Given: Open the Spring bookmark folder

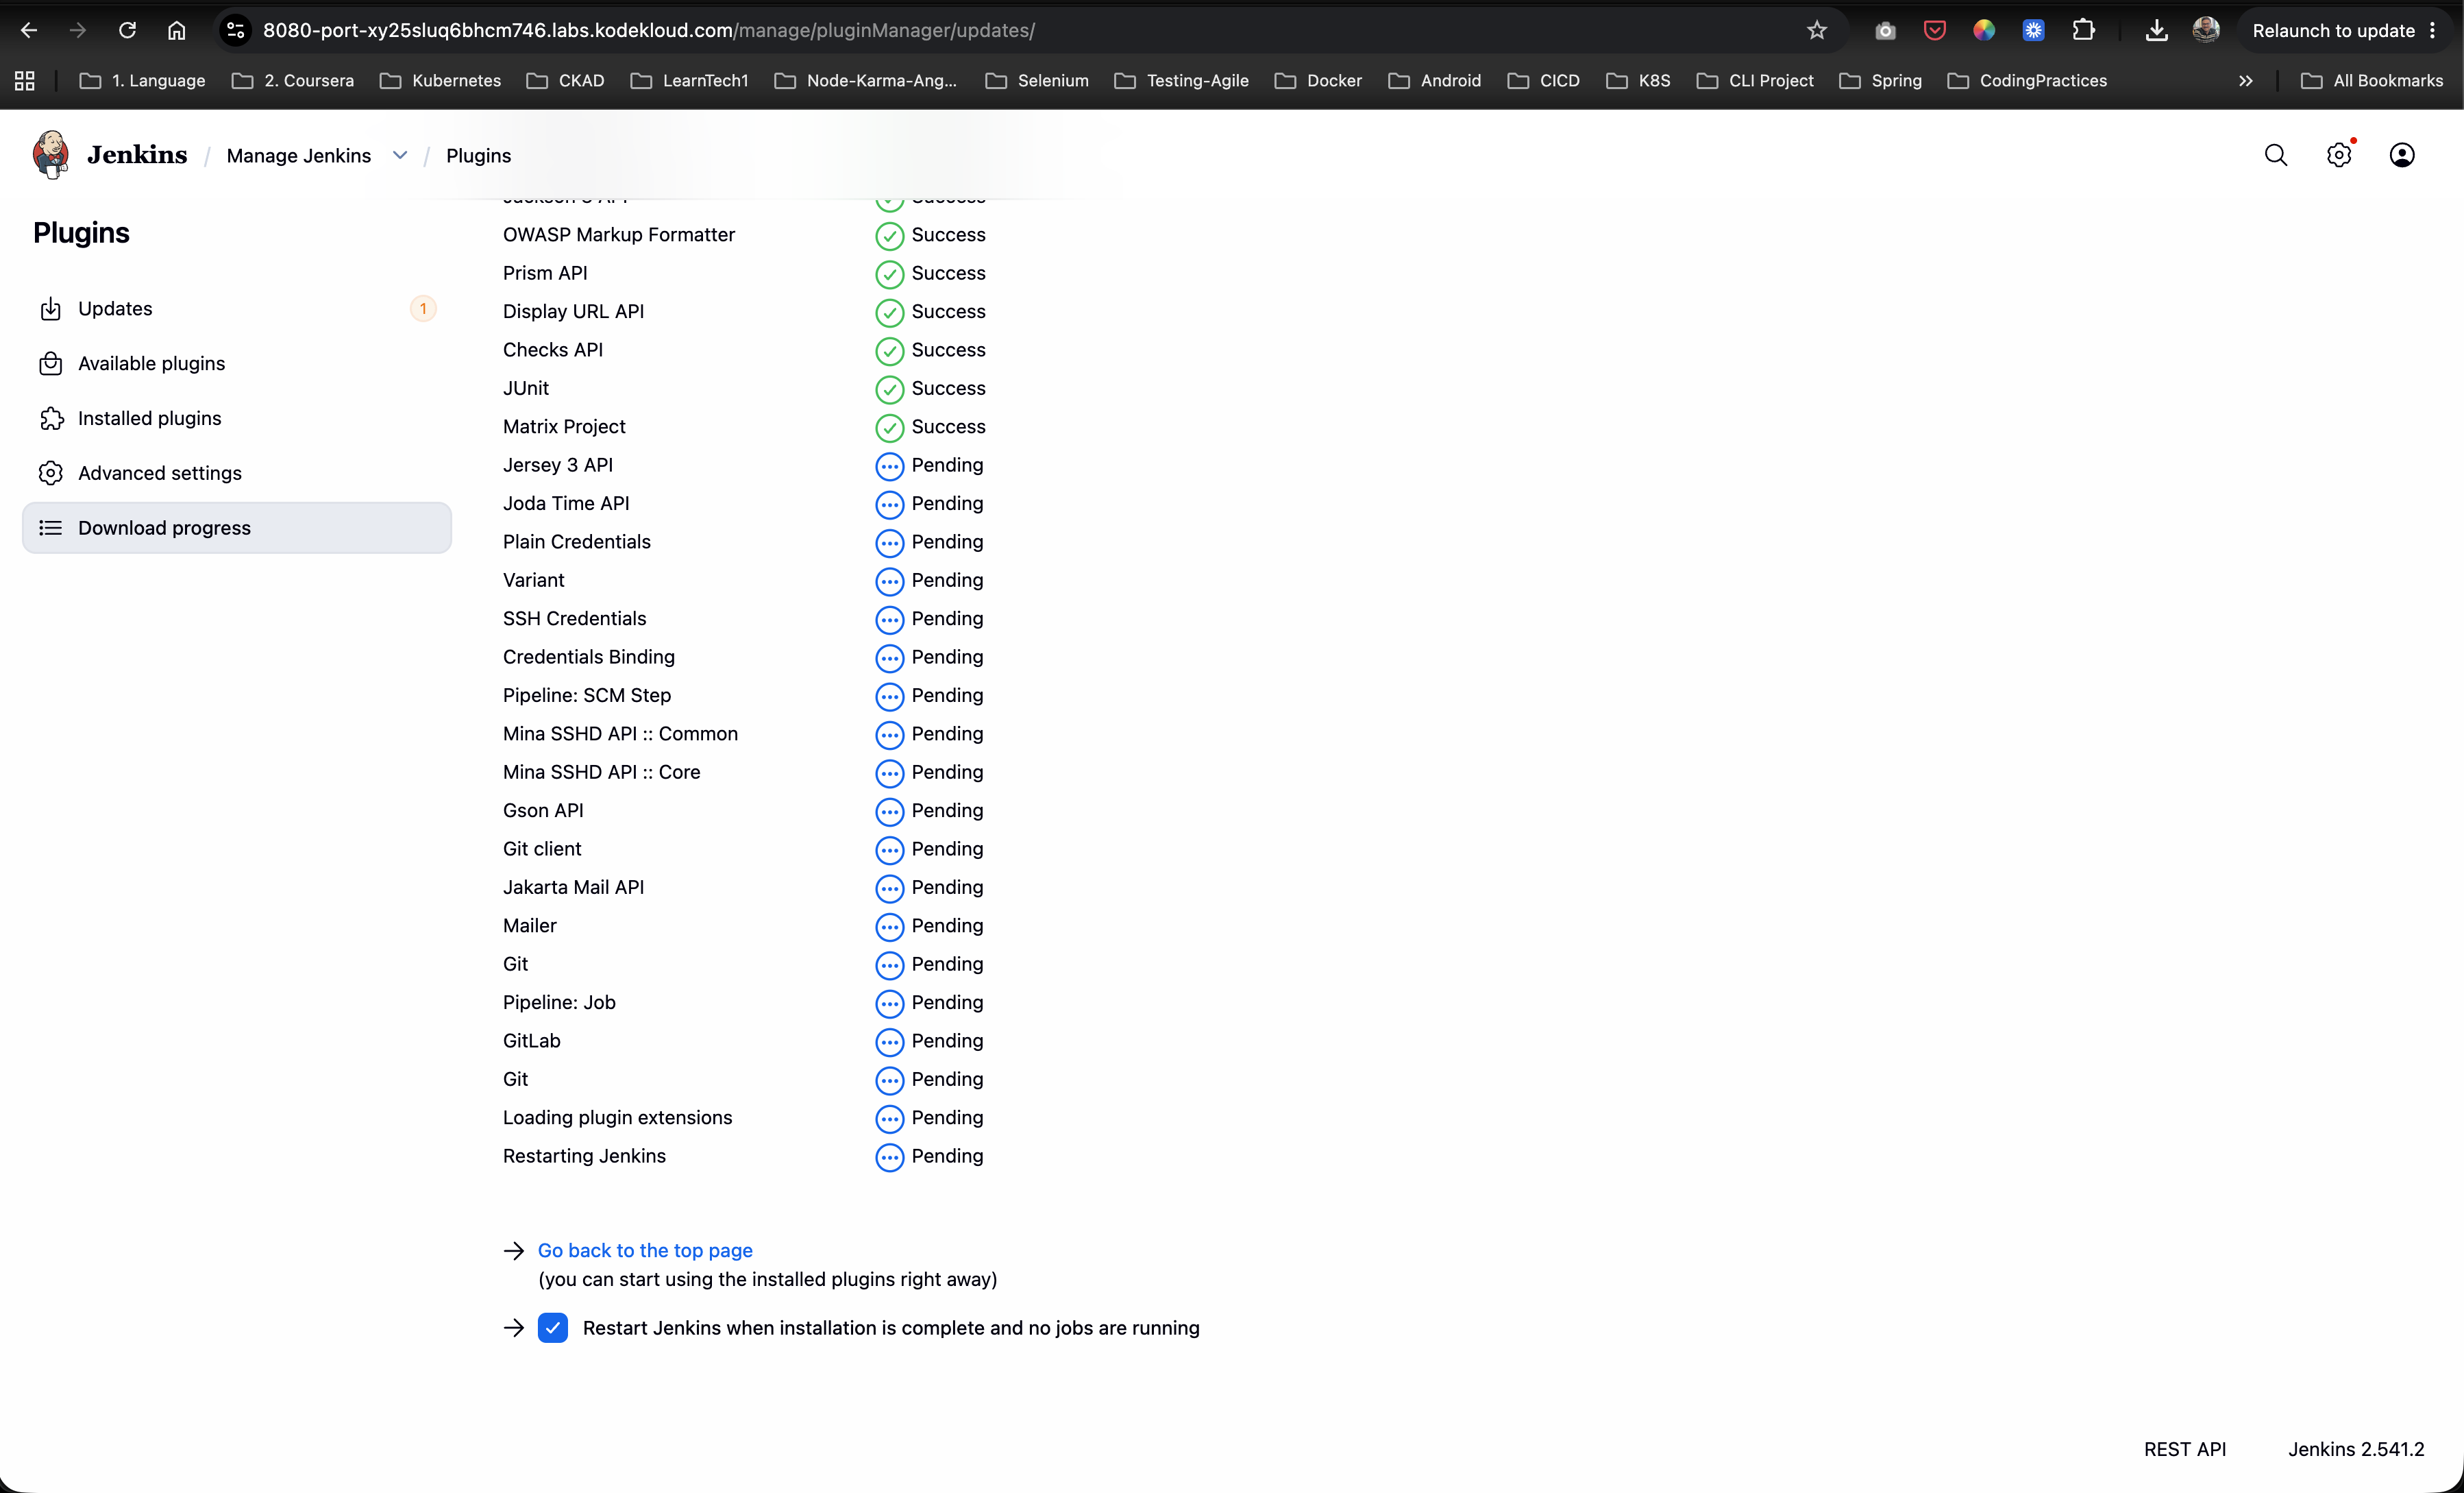Looking at the screenshot, I should coord(1880,80).
